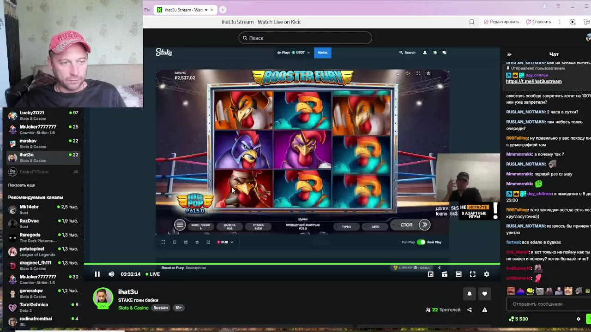This screenshot has height=332, width=591.
Task: Open picture-in-picture mini player icon
Action: tap(430, 274)
